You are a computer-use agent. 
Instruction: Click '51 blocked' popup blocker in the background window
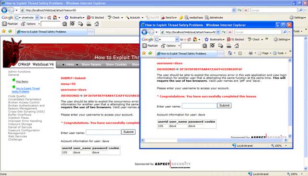(95, 17)
